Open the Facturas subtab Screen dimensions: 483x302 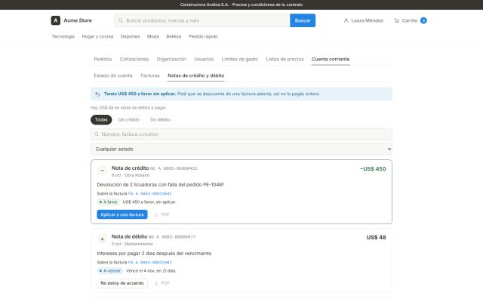tap(150, 75)
